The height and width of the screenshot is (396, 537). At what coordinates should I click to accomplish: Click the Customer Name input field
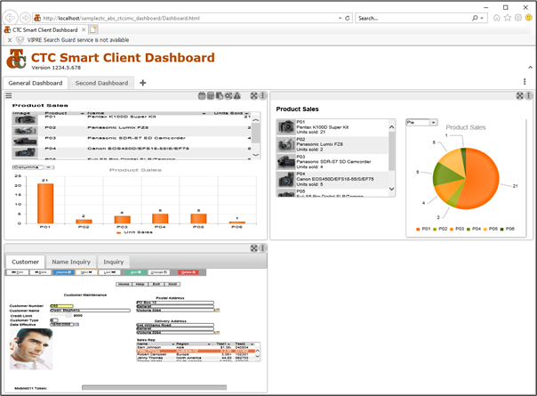pyautogui.click(x=91, y=311)
